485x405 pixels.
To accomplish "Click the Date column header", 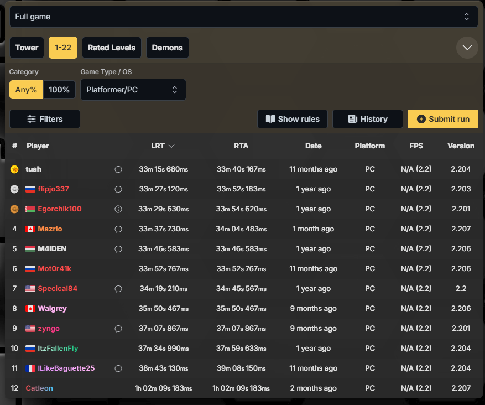I will pos(314,146).
